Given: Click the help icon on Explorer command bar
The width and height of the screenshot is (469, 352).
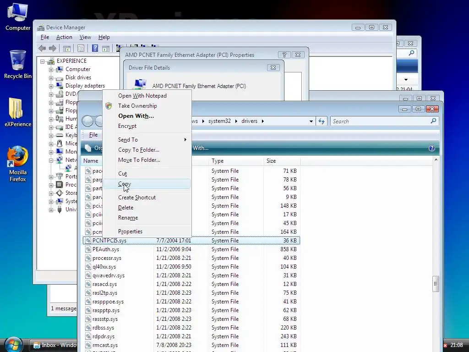Looking at the screenshot, I should click(x=431, y=148).
